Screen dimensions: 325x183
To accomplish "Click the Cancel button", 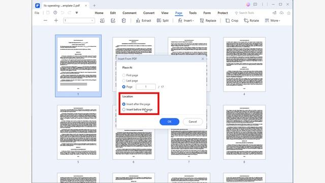I will click(x=192, y=121).
